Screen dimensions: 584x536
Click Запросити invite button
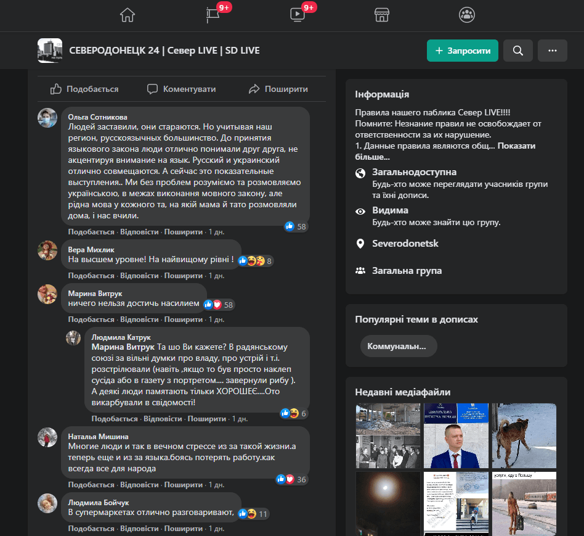(462, 51)
